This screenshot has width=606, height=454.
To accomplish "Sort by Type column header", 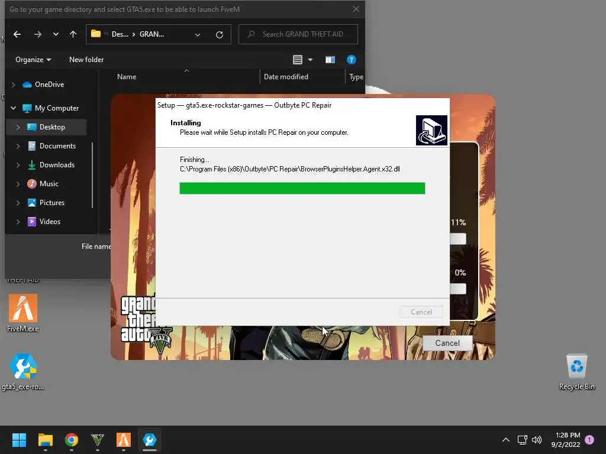I will (x=356, y=77).
